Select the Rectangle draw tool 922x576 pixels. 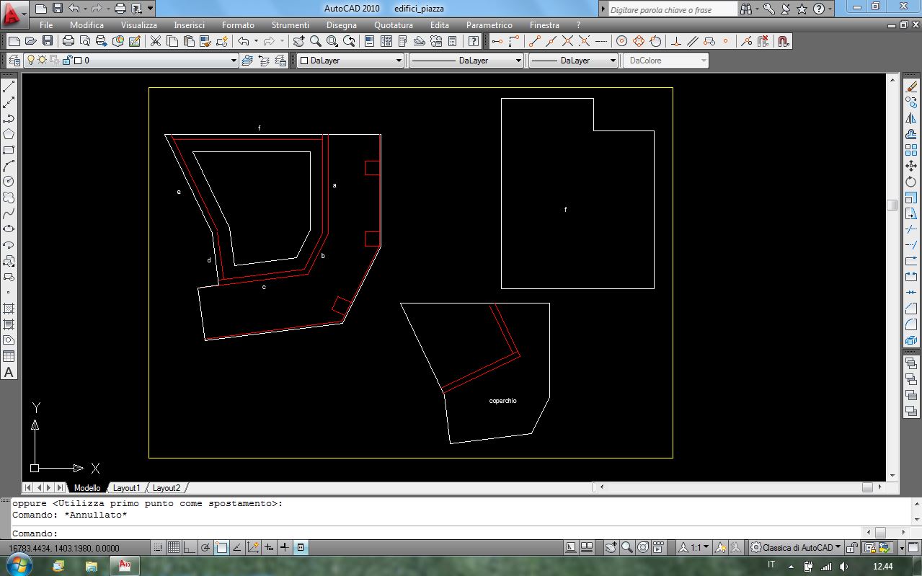(9, 150)
